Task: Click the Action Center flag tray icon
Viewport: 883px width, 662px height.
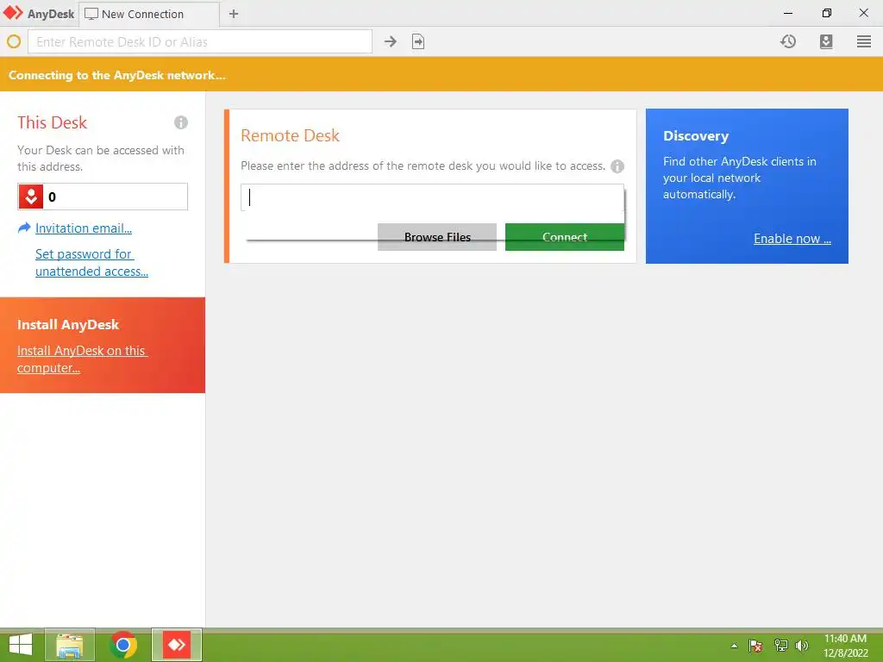Action: [x=755, y=646]
